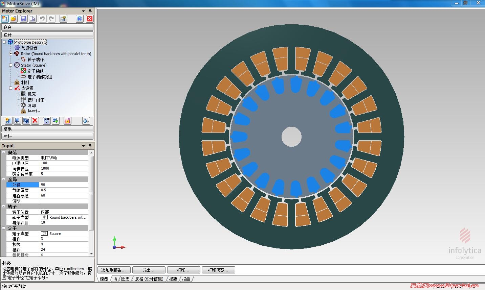Click the 电源电压 value field showing 100
The width and height of the screenshot is (485, 290).
(x=64, y=163)
